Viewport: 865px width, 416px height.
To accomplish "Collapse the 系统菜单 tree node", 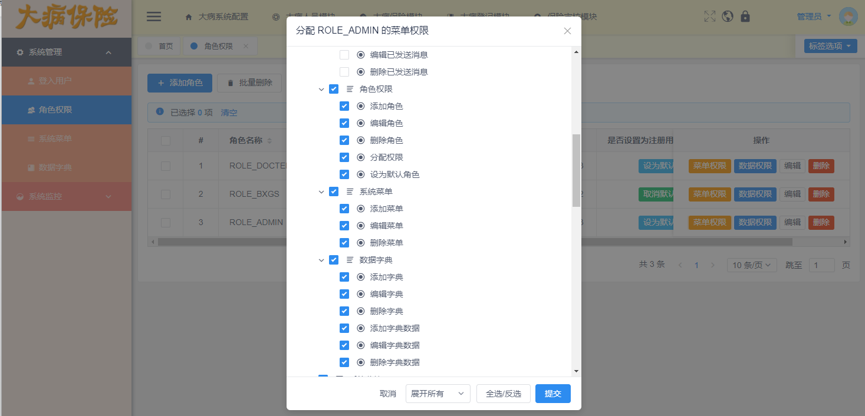I will pyautogui.click(x=321, y=192).
